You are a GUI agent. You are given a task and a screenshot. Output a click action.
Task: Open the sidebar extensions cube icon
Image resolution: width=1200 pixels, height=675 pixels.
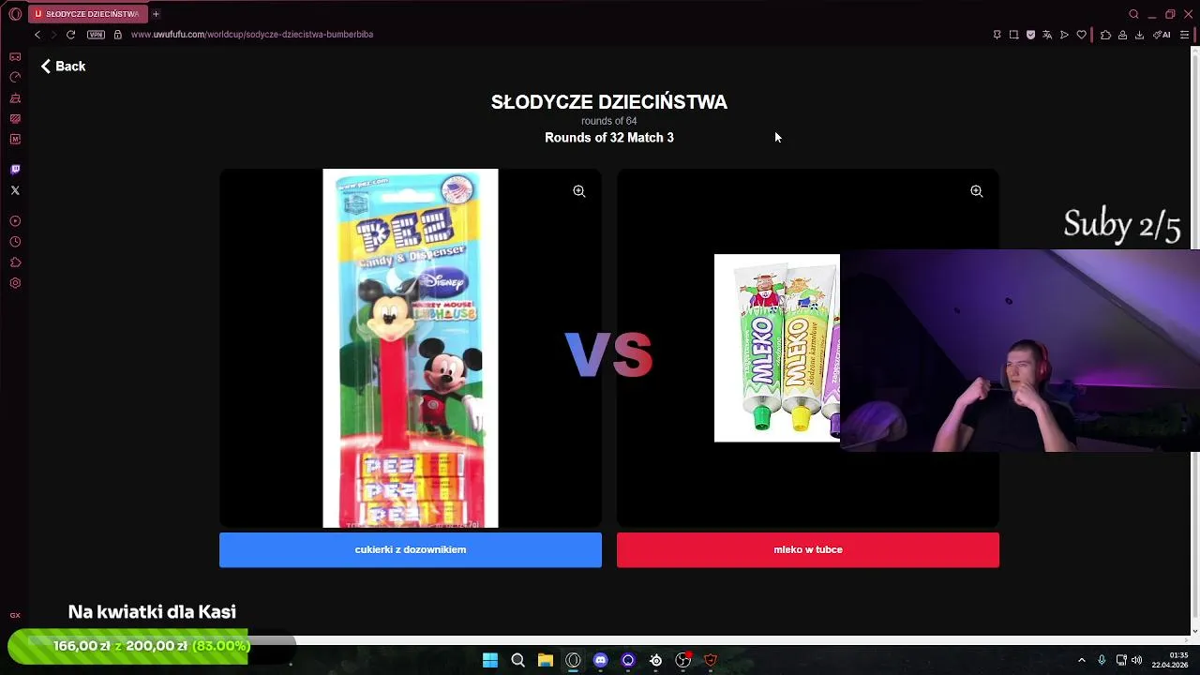pyautogui.click(x=15, y=262)
